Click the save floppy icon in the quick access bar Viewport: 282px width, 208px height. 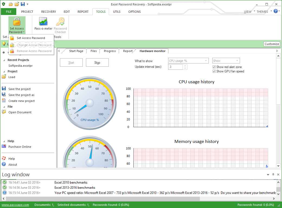(x=23, y=4)
